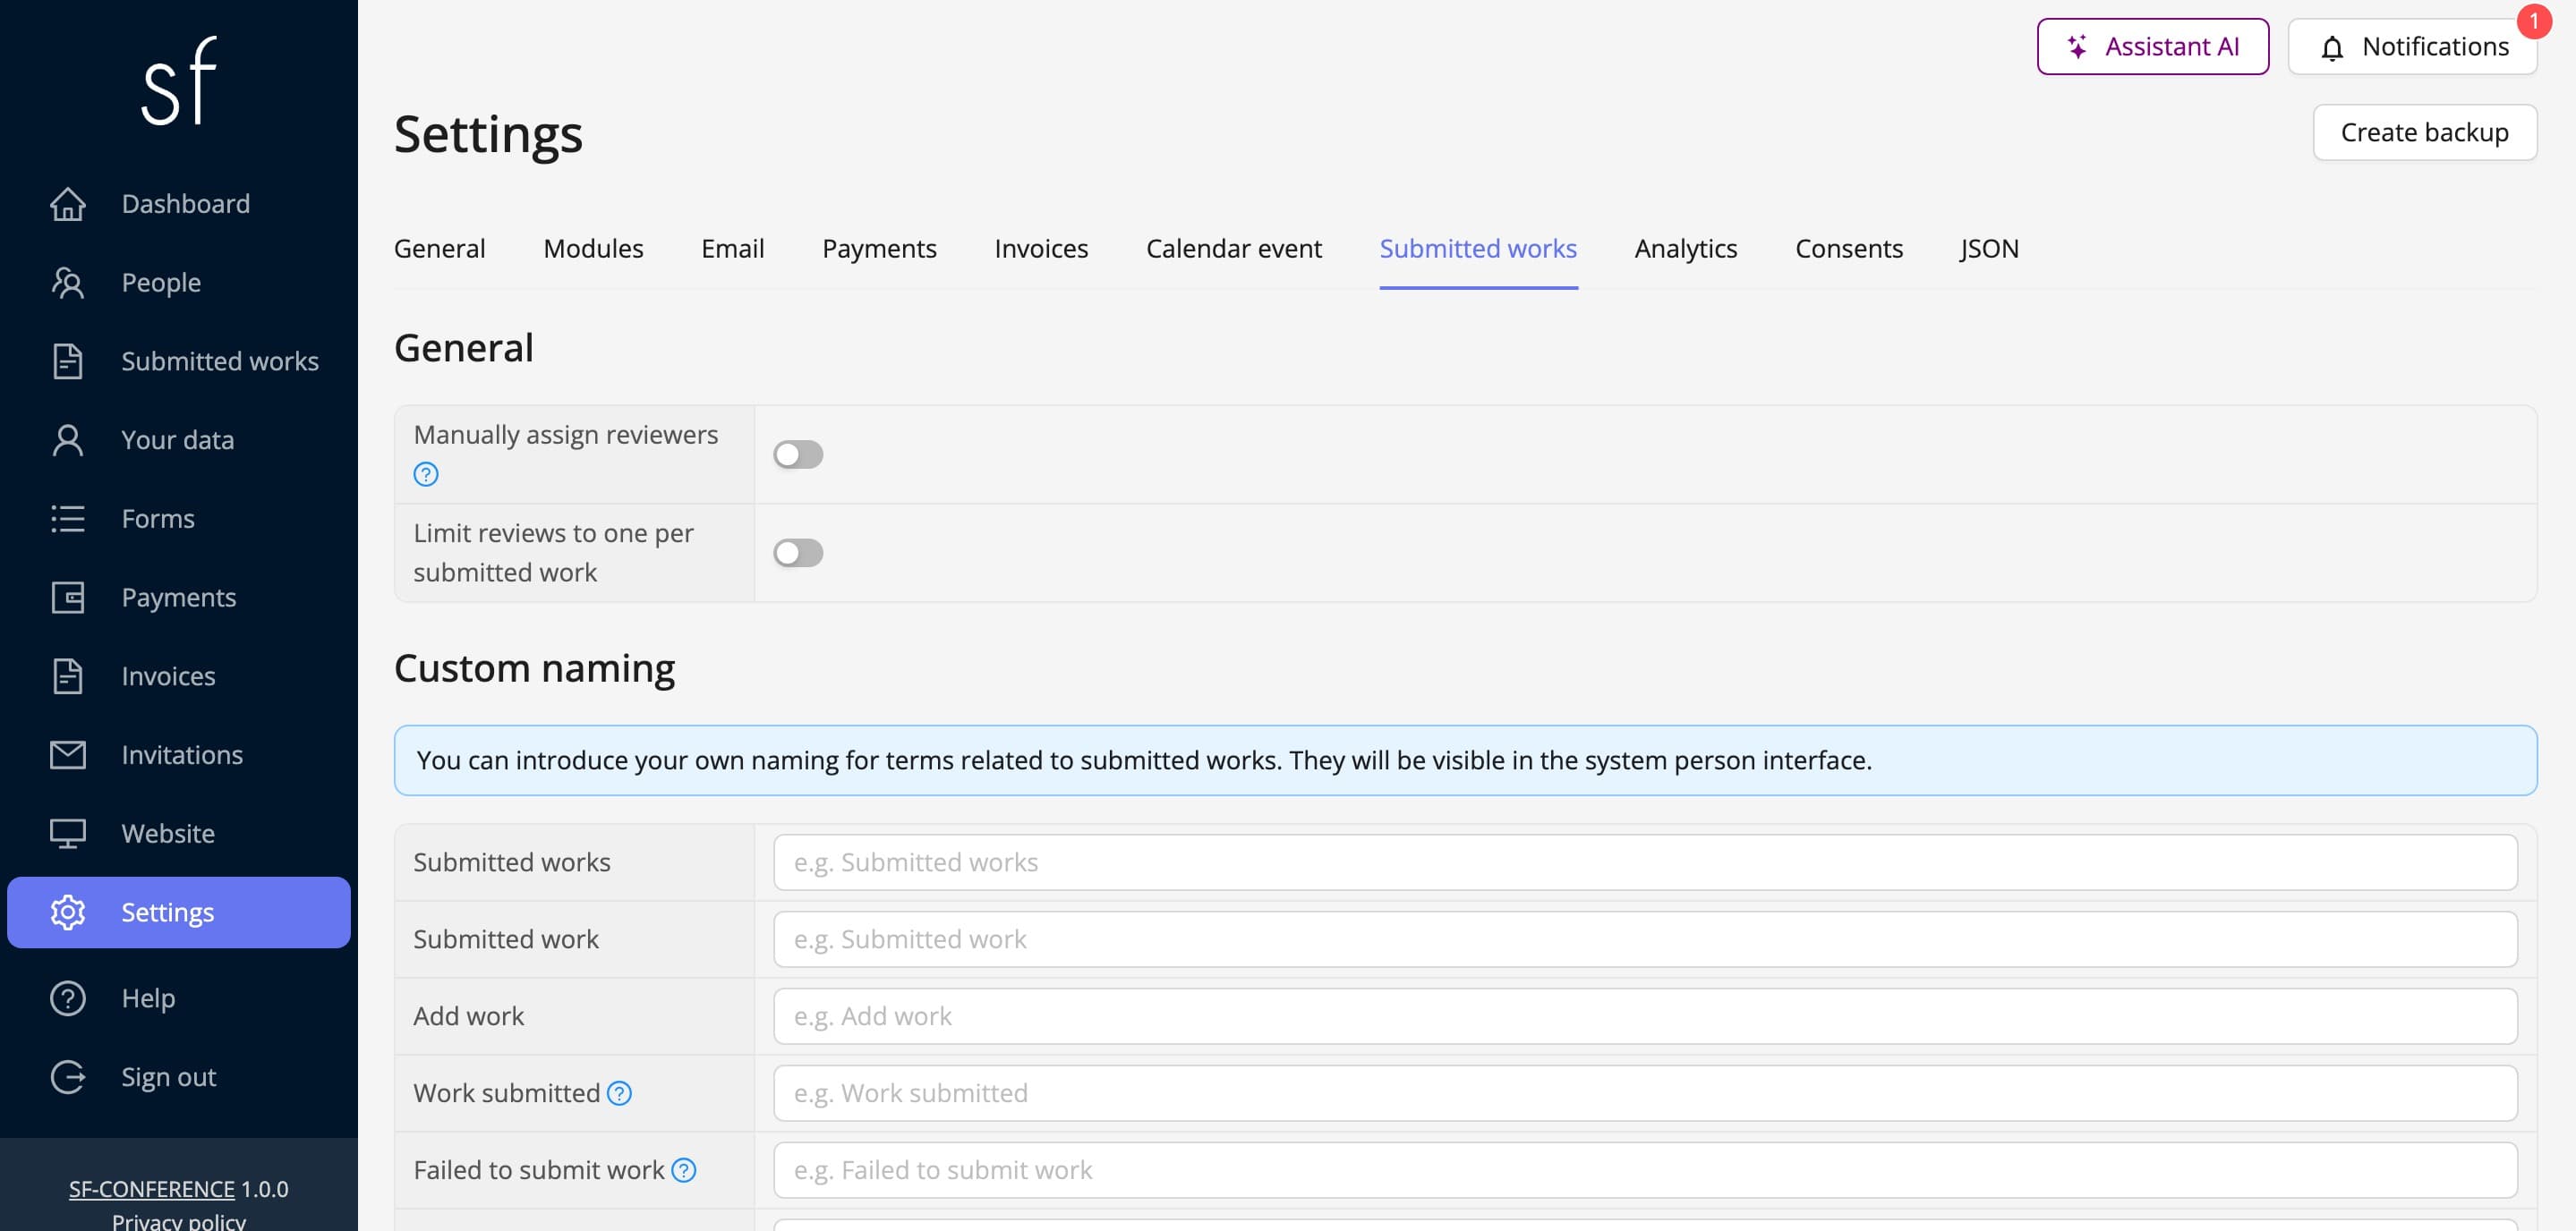This screenshot has height=1231, width=2576.
Task: Click the Dashboard home icon
Action: [x=68, y=204]
